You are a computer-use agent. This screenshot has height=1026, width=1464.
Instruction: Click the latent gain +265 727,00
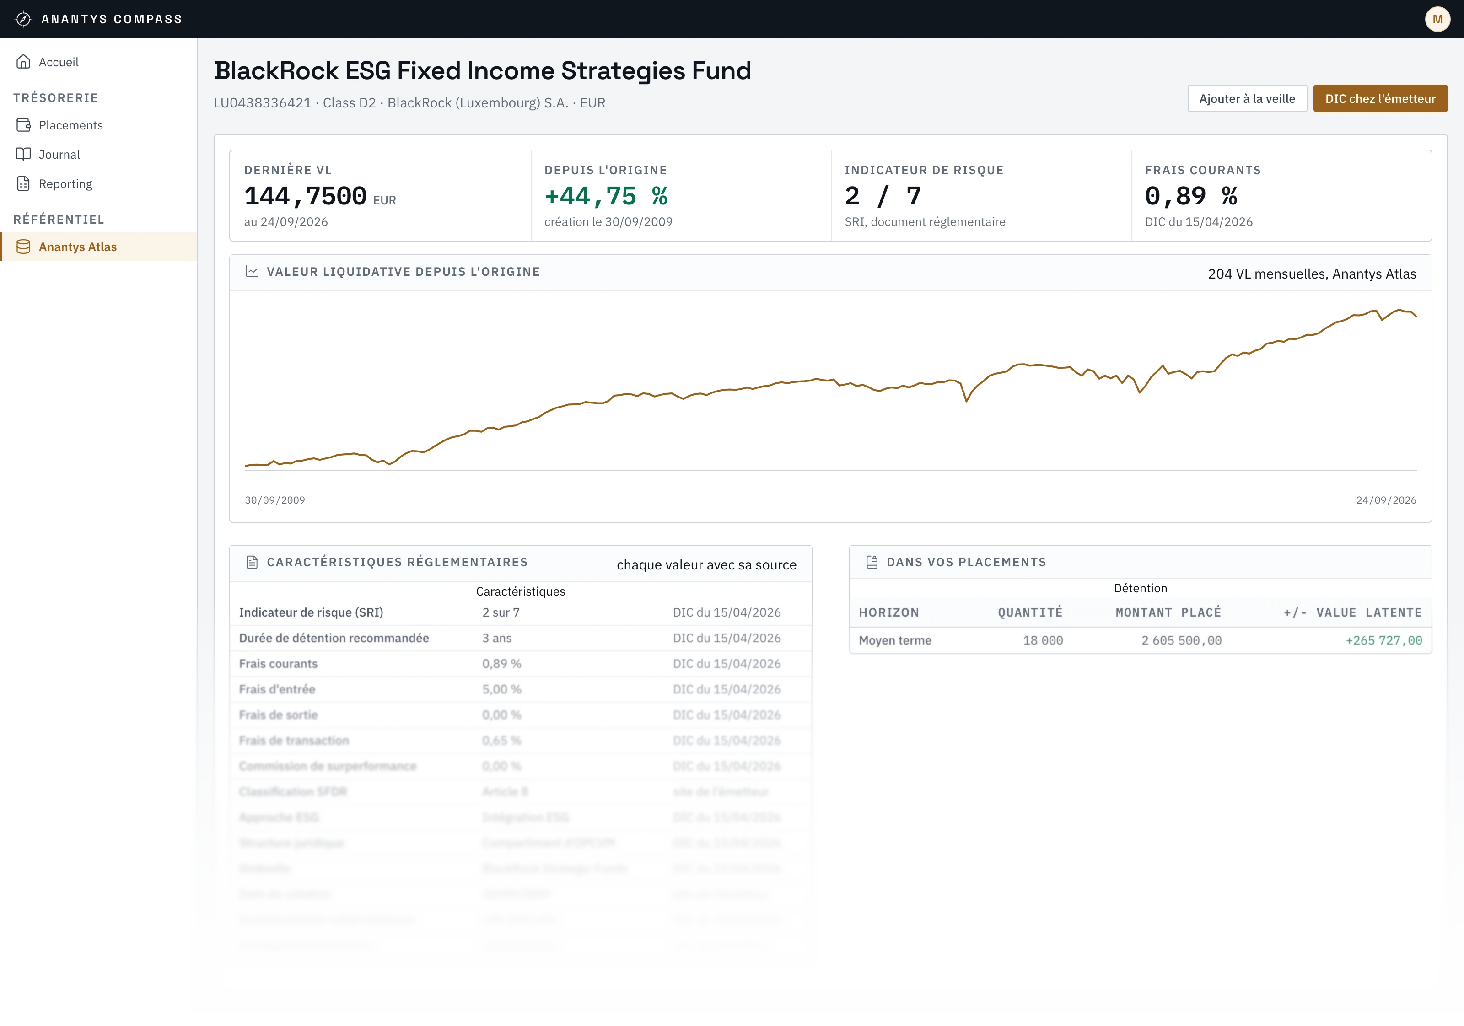[1383, 641]
